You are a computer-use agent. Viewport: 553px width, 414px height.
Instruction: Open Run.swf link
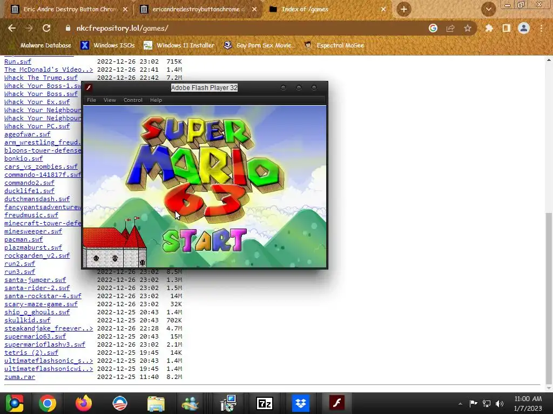[x=18, y=61]
